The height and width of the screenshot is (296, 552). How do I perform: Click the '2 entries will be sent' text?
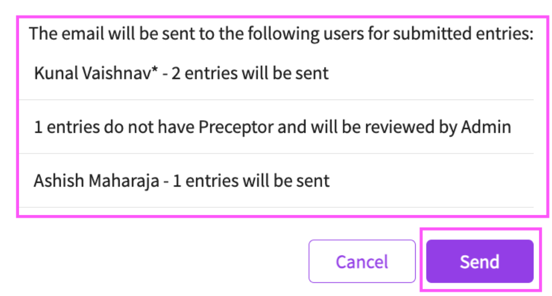[250, 73]
